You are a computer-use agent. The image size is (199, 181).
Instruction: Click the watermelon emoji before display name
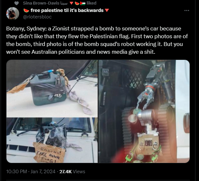[26, 10]
